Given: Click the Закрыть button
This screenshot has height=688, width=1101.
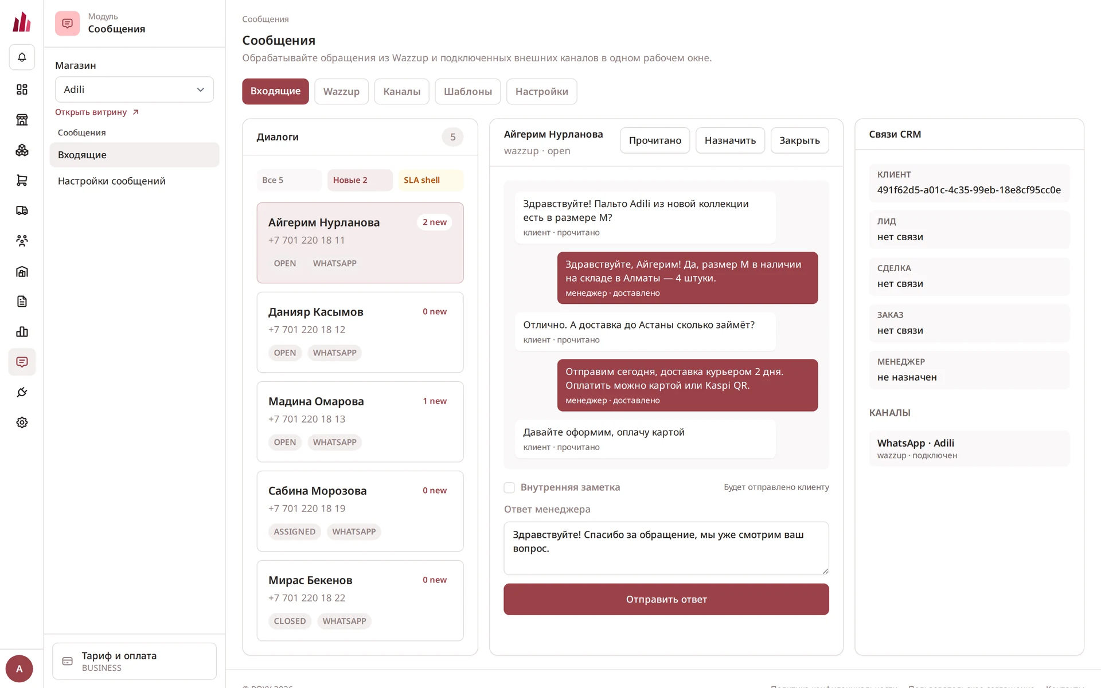Looking at the screenshot, I should (799, 140).
